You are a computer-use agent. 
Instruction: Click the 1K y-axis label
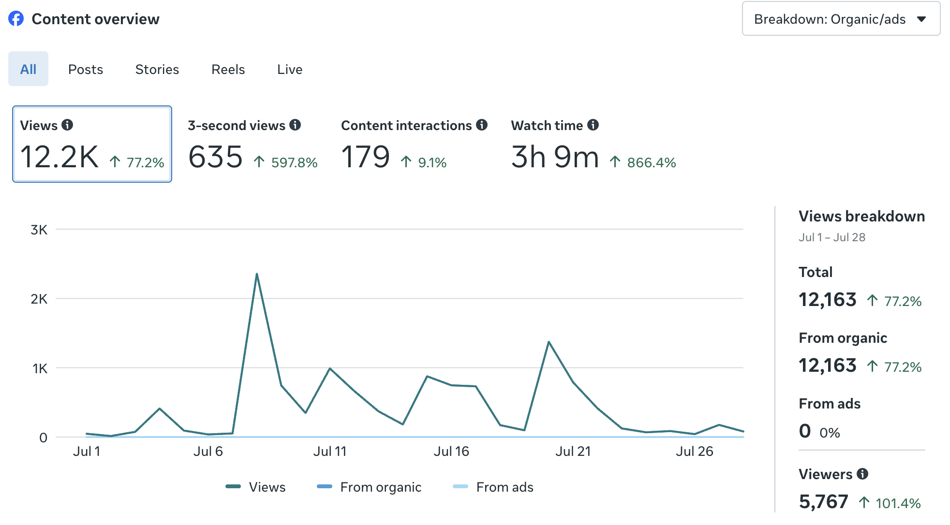pyautogui.click(x=40, y=369)
